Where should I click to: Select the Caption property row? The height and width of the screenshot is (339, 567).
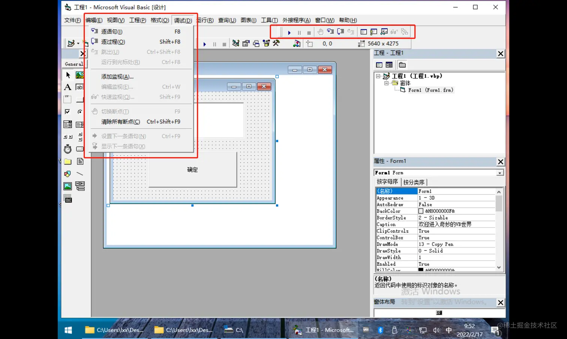tap(435, 224)
